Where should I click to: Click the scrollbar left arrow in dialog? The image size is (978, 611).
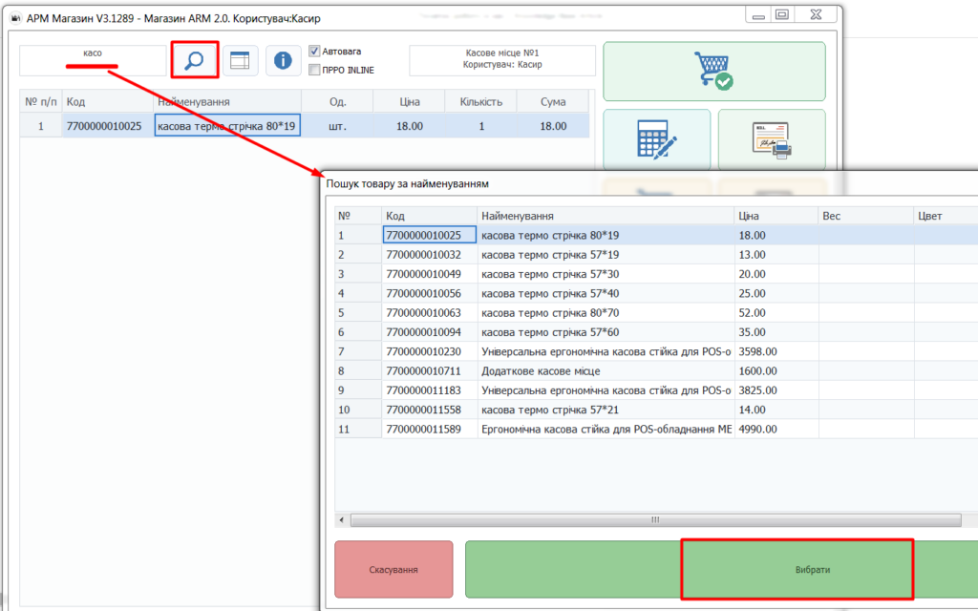pos(341,520)
